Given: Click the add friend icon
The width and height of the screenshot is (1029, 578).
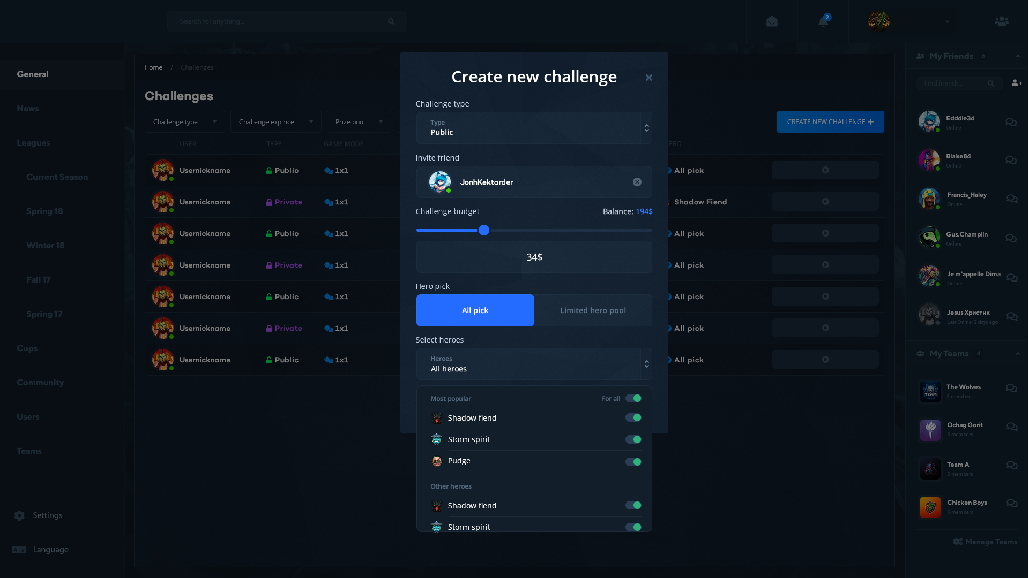Looking at the screenshot, I should click(1017, 83).
